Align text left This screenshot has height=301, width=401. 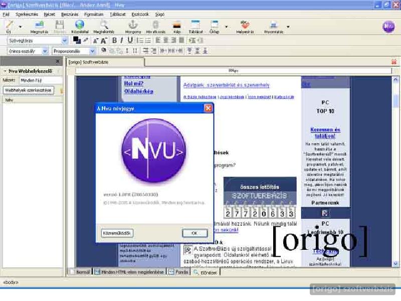[x=158, y=41]
